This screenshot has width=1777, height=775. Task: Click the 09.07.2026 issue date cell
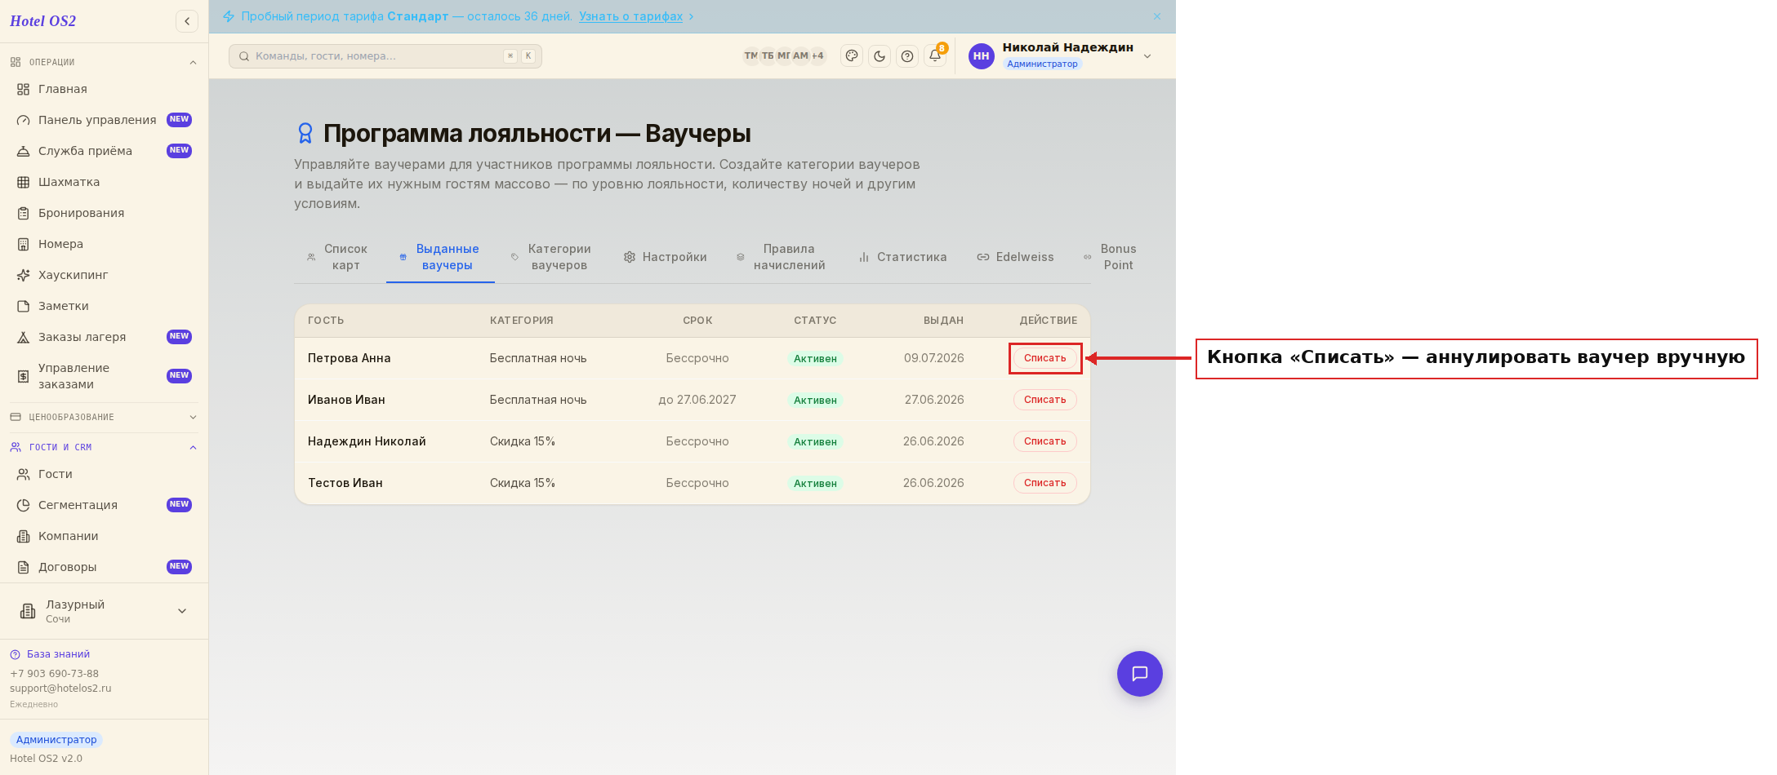pos(933,358)
